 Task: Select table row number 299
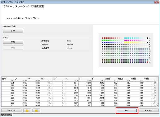[79, 103]
